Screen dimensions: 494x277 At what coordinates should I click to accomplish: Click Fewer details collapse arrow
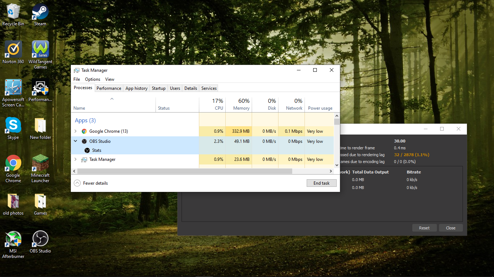click(x=77, y=183)
